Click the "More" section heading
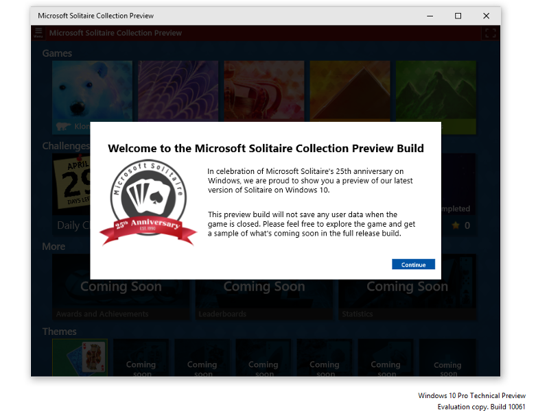Image resolution: width=549 pixels, height=411 pixels. click(x=54, y=247)
